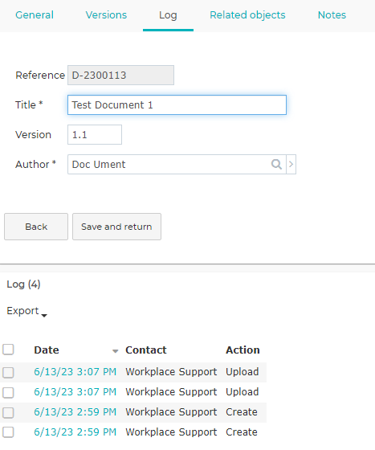Click Save and return button
Image resolution: width=375 pixels, height=450 pixels.
pos(116,227)
